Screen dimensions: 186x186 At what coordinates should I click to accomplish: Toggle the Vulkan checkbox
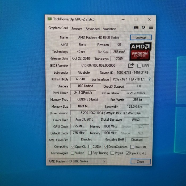73,153
